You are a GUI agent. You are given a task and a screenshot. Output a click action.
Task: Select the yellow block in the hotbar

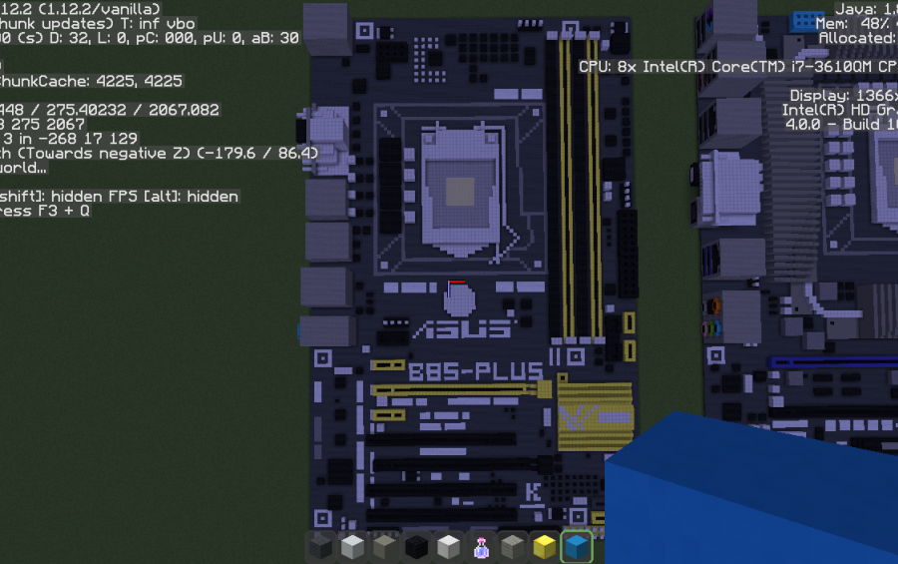coord(544,547)
